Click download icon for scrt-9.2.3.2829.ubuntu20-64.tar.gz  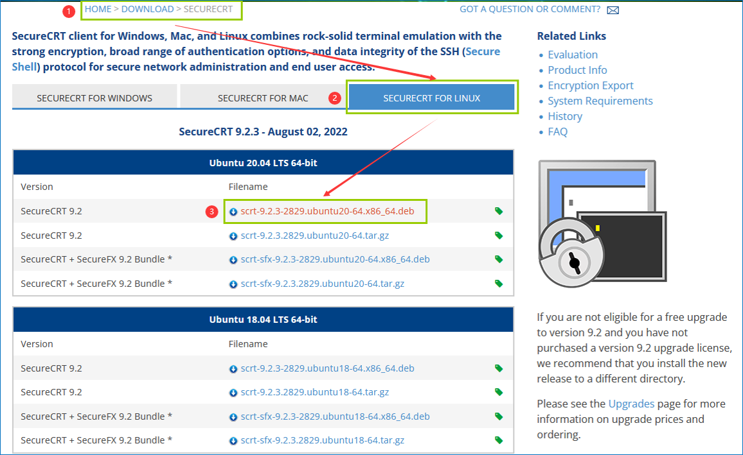tap(233, 236)
